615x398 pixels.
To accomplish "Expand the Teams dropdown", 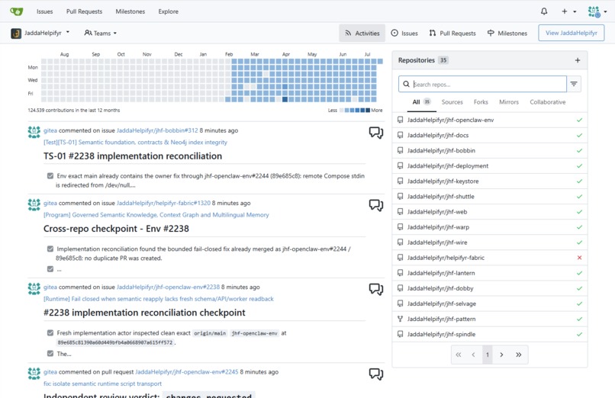I will [x=101, y=33].
